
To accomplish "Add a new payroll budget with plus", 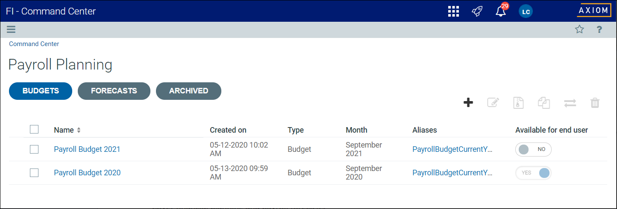I will 468,103.
